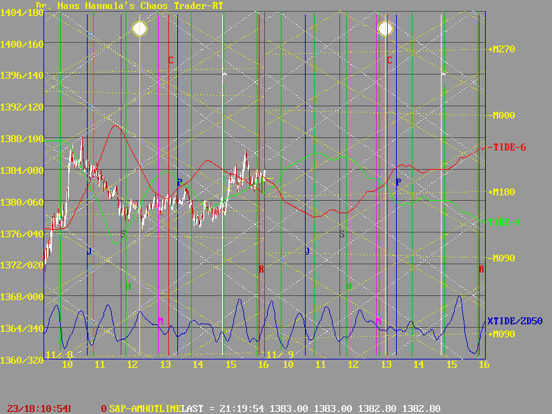Select the red C marker on 11/8

[x=170, y=60]
